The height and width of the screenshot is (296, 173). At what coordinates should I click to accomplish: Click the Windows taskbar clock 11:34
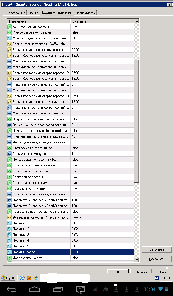166,278
